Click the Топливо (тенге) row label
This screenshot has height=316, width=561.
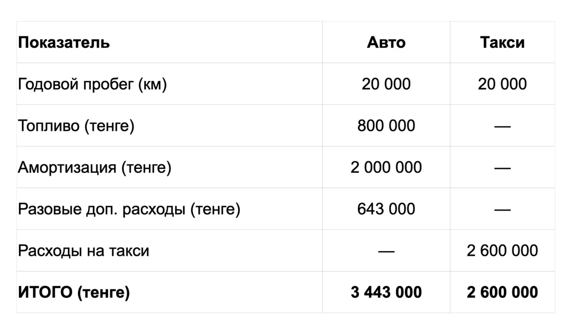(x=76, y=126)
